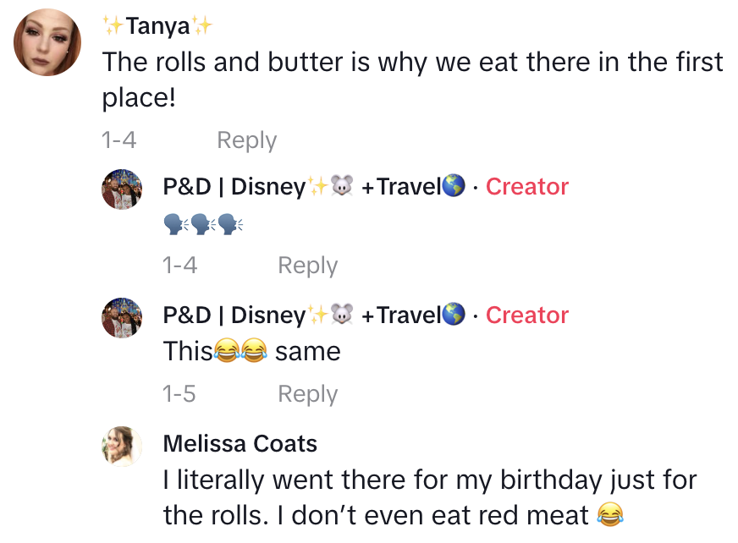Viewport: 738px width, 543px height.
Task: Reply to the speaking-head emoji comment
Action: [x=307, y=265]
